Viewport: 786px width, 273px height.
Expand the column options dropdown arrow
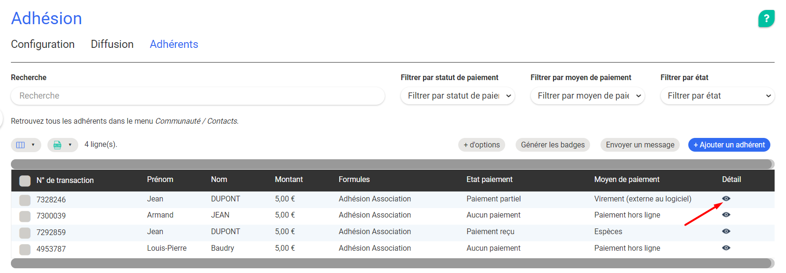tap(33, 145)
